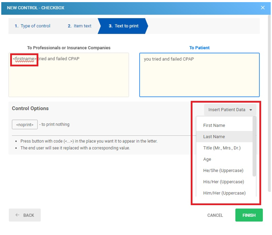Select step 3 Text to print

123,26
